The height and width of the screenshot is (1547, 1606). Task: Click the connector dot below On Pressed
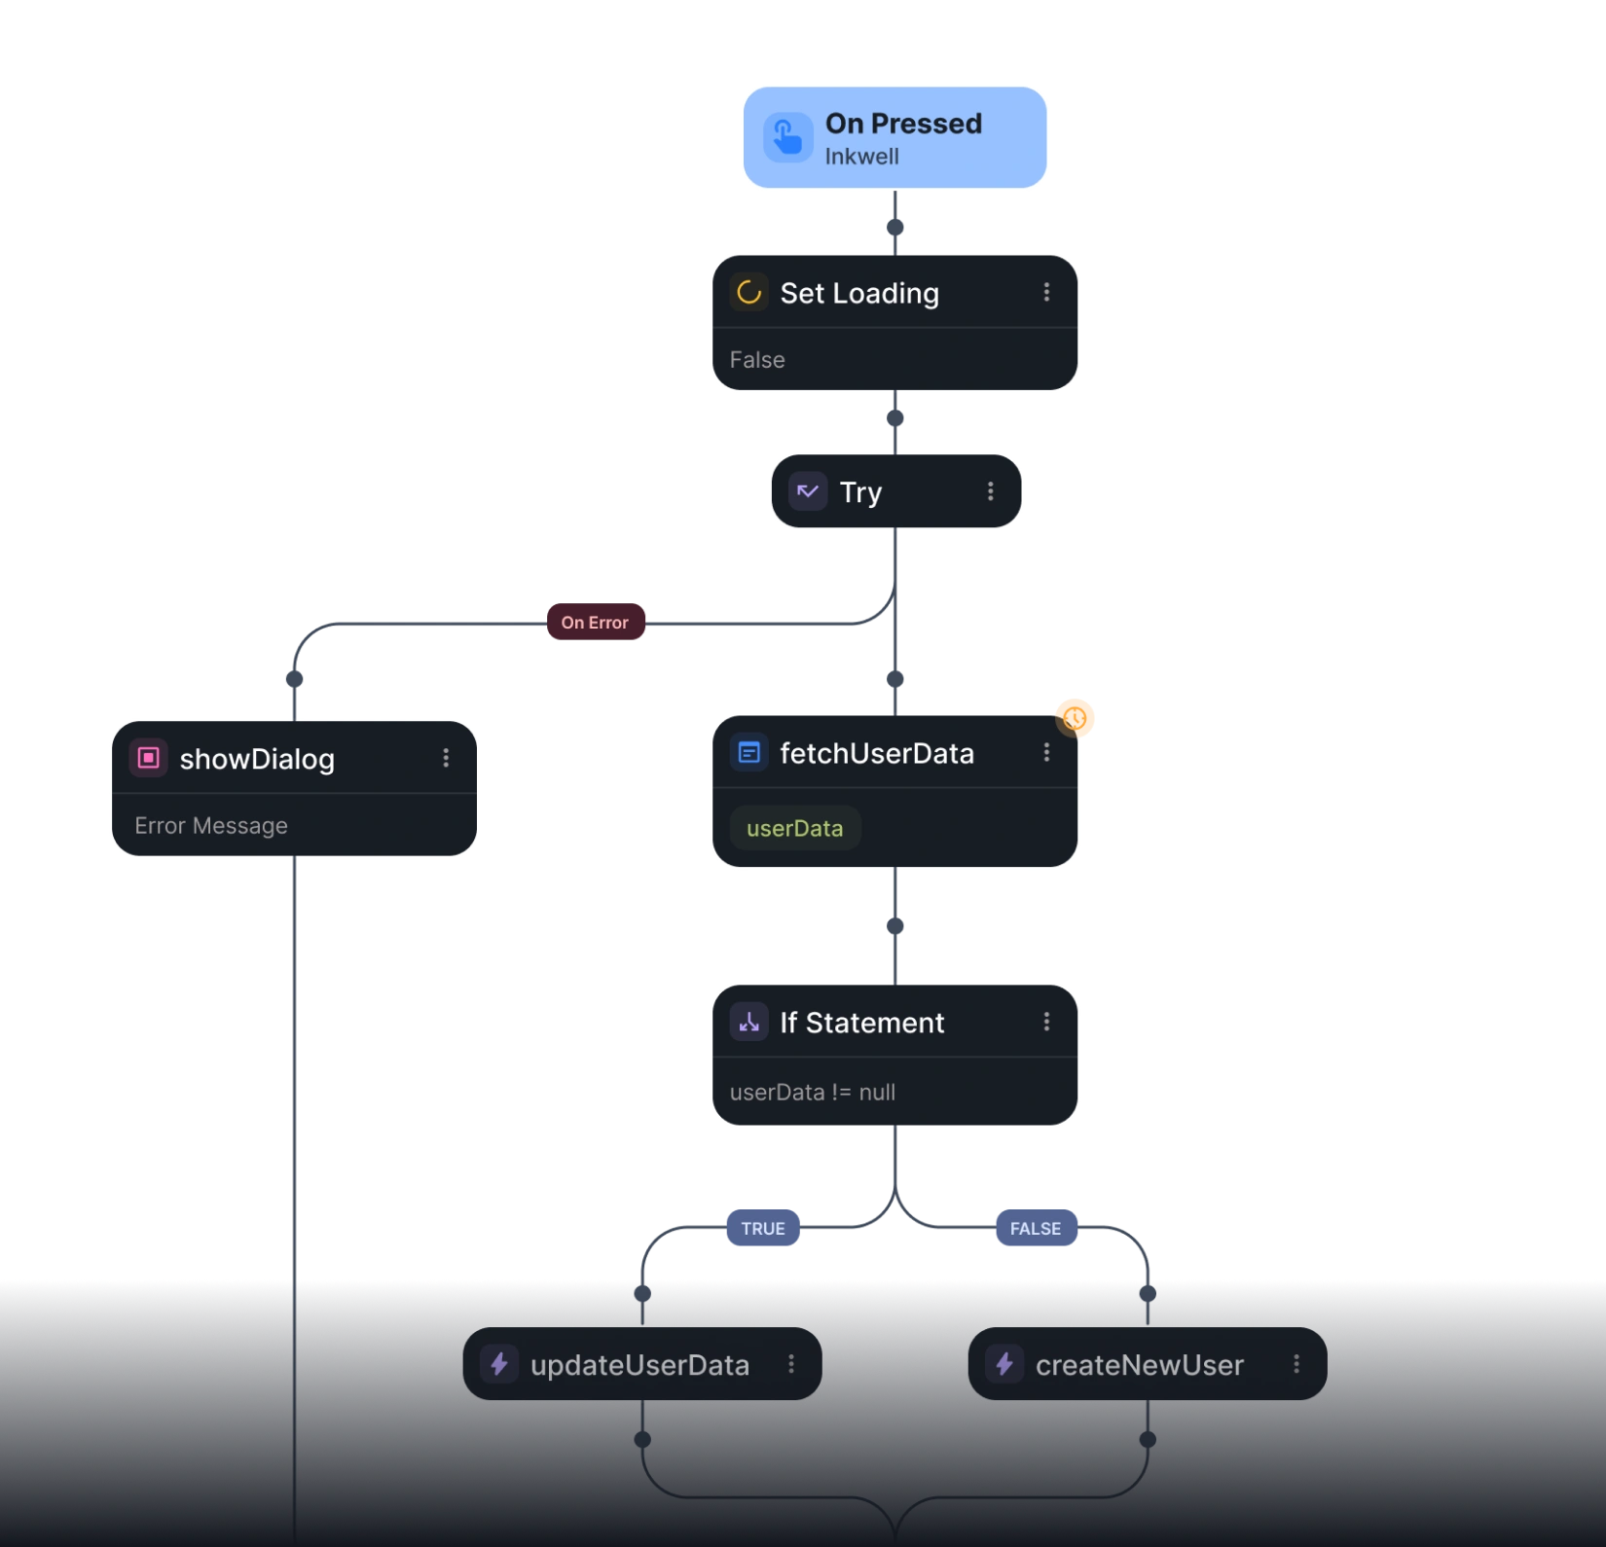895,228
